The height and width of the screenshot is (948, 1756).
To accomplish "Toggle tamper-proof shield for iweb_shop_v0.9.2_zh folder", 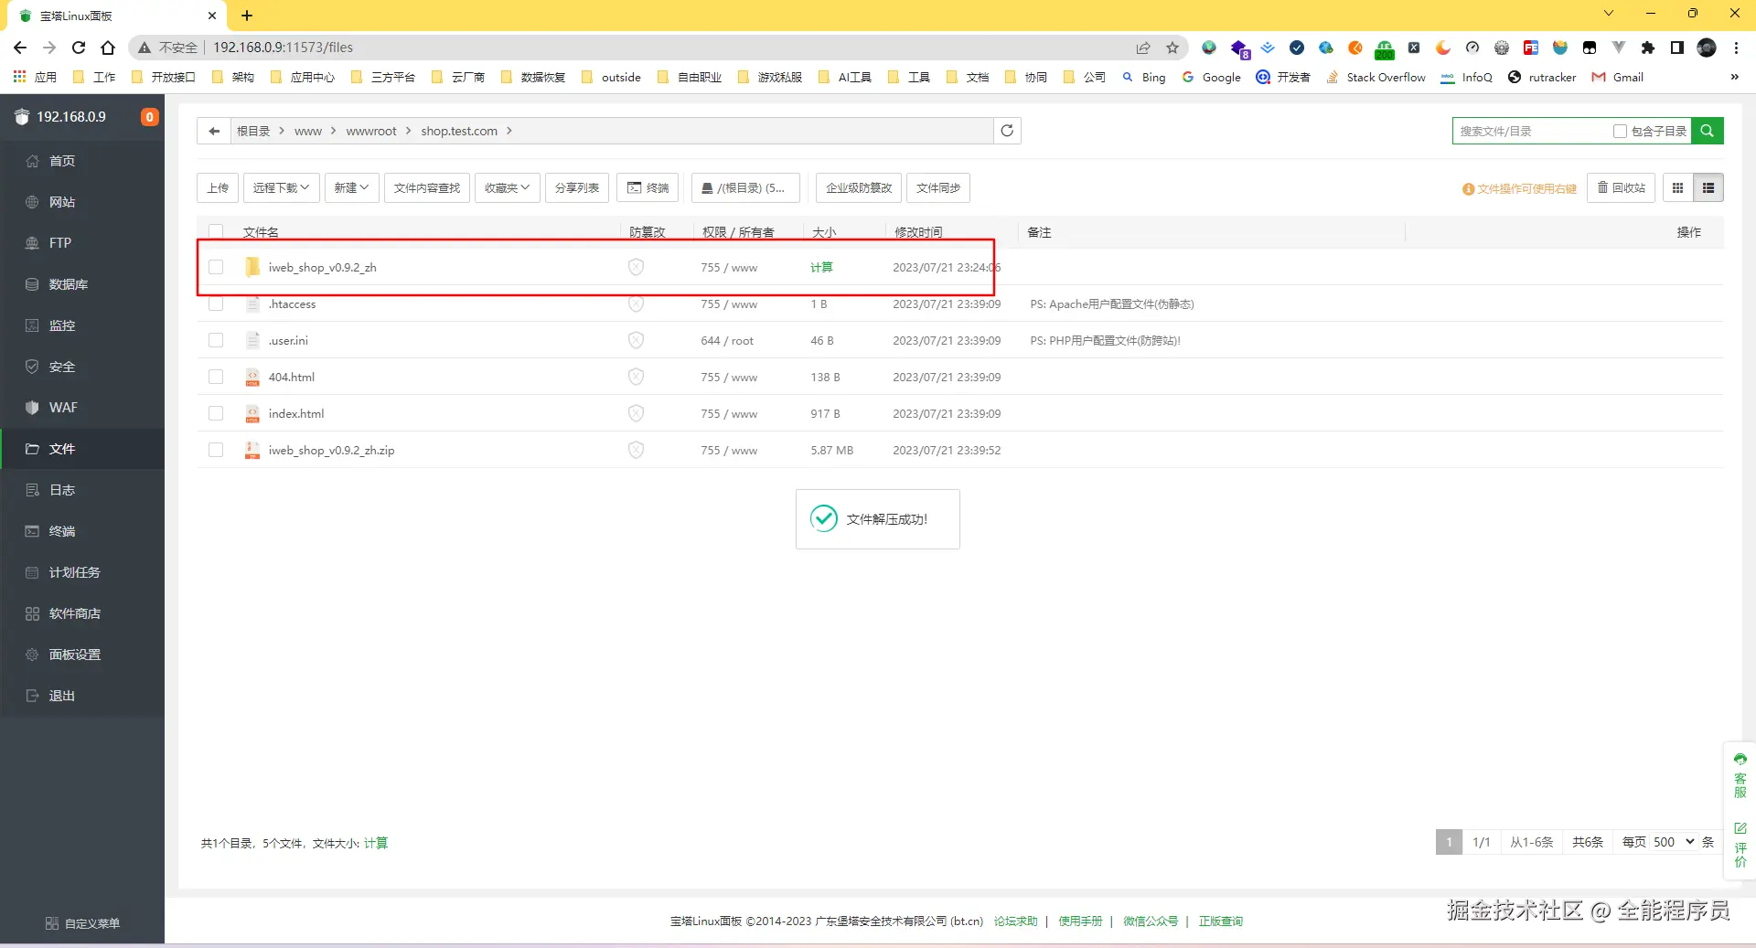I will [636, 267].
